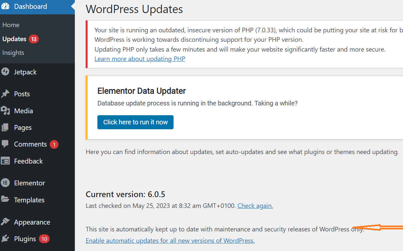Enable automatic updates for all WordPress versions
This screenshot has width=403, height=251.
click(170, 241)
